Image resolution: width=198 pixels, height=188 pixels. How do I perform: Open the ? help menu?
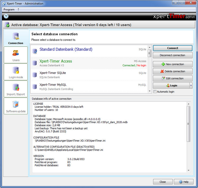coord(18,9)
